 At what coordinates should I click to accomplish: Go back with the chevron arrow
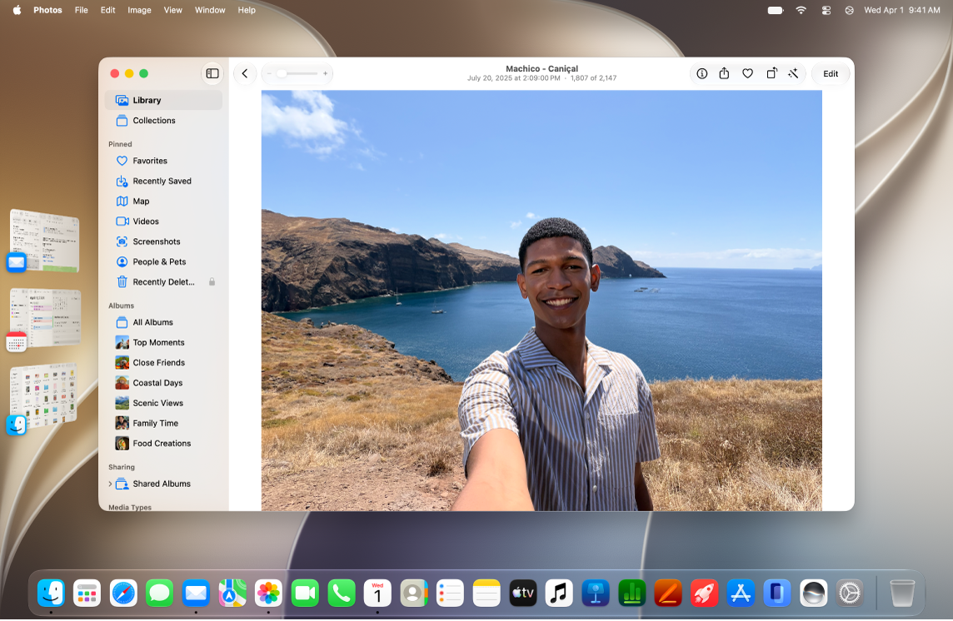point(245,73)
